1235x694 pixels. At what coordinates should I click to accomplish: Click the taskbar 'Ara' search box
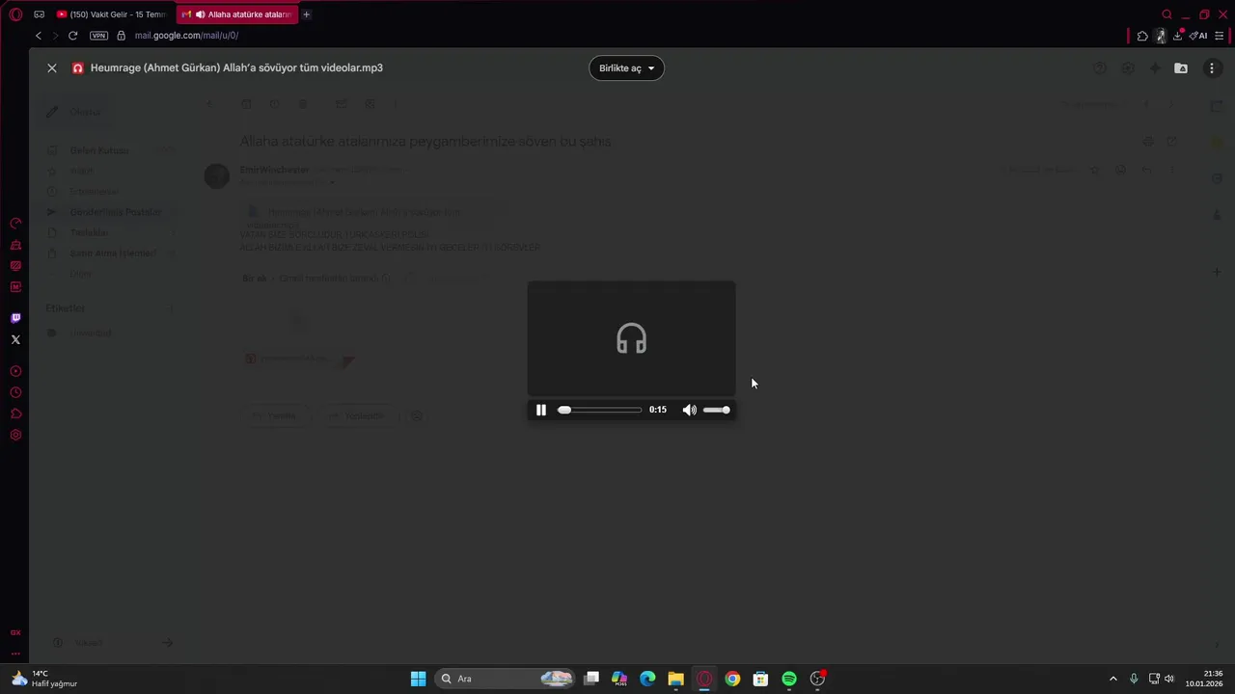tap(505, 679)
